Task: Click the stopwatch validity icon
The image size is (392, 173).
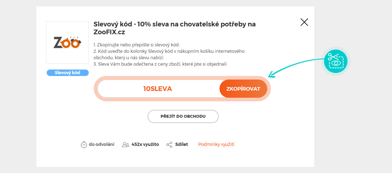Action: 84,144
